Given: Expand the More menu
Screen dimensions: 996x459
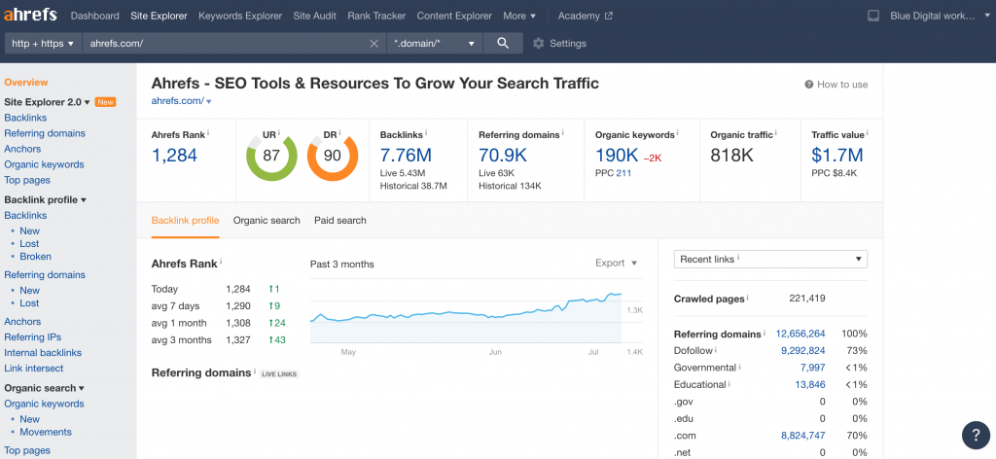Looking at the screenshot, I should point(519,16).
